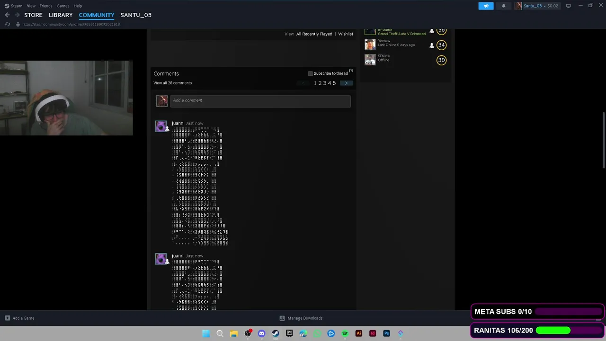Open Steam announcements megaphone button
This screenshot has width=606, height=341.
[x=486, y=6]
